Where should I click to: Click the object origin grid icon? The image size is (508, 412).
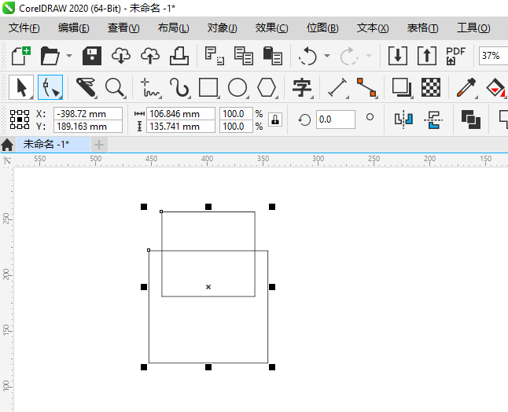[20, 120]
